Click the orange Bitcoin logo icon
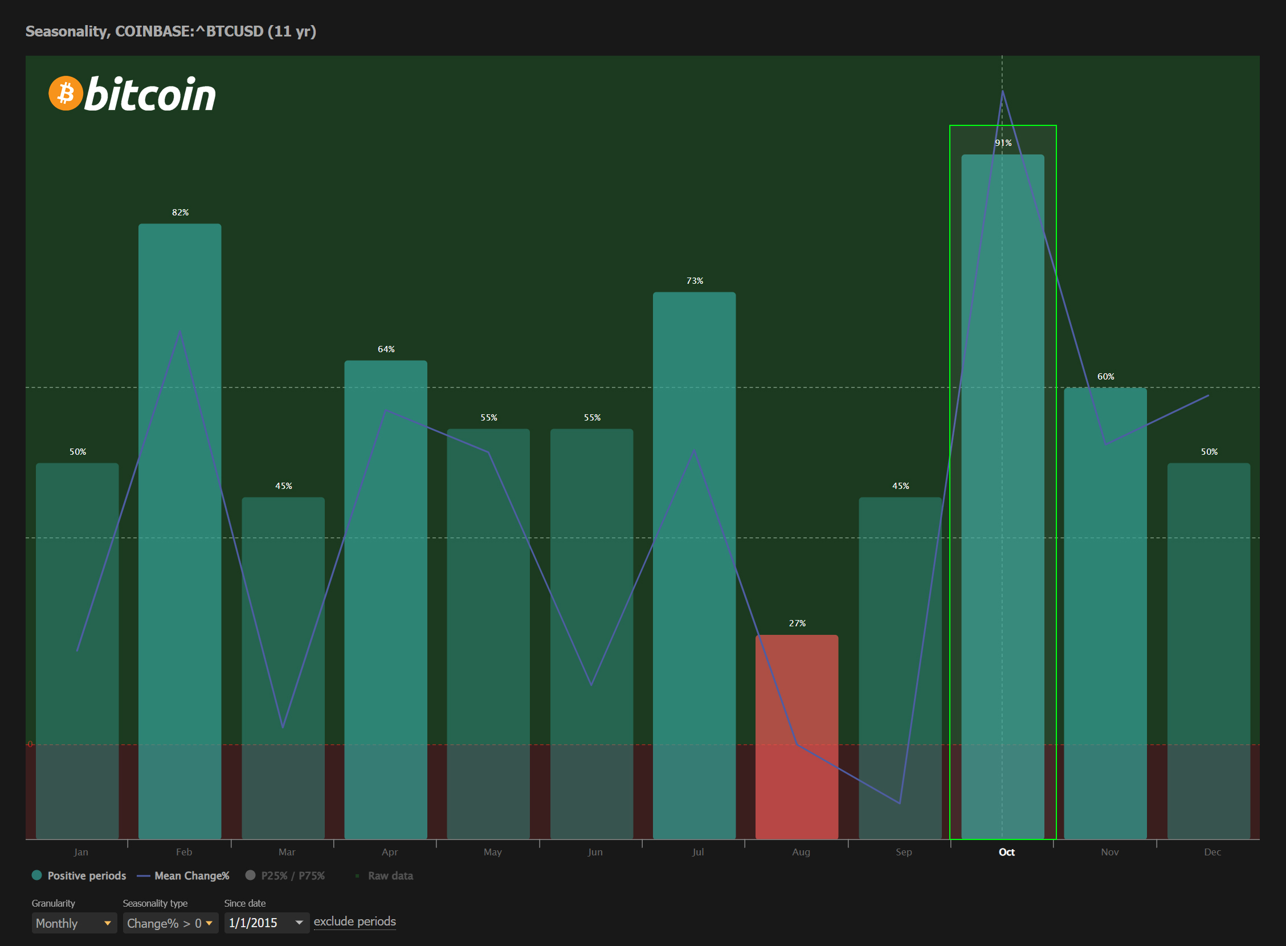 coord(66,93)
